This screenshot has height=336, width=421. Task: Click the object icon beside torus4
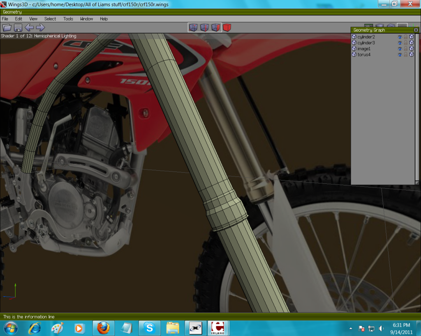(354, 55)
